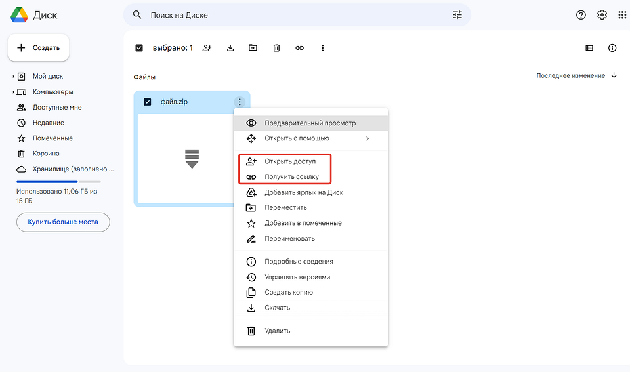This screenshot has width=630, height=372.
Task: Click the search magnifier icon
Action: (x=137, y=15)
